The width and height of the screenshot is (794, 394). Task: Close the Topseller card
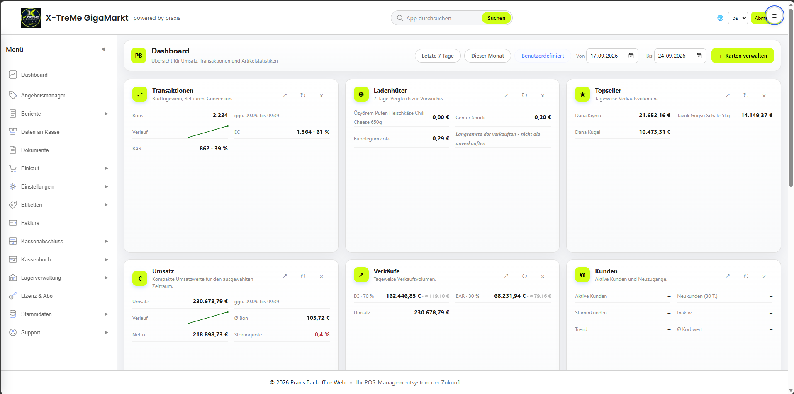point(764,96)
